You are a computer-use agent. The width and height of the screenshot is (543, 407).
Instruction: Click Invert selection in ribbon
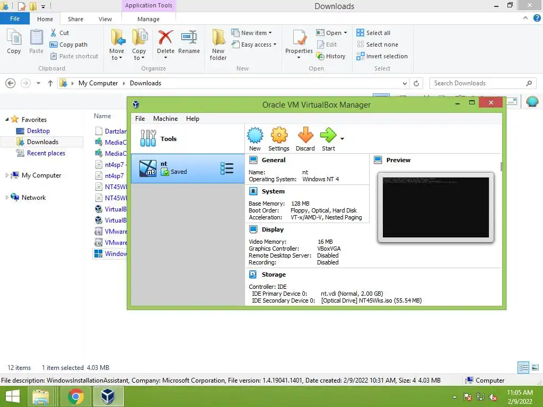(382, 56)
